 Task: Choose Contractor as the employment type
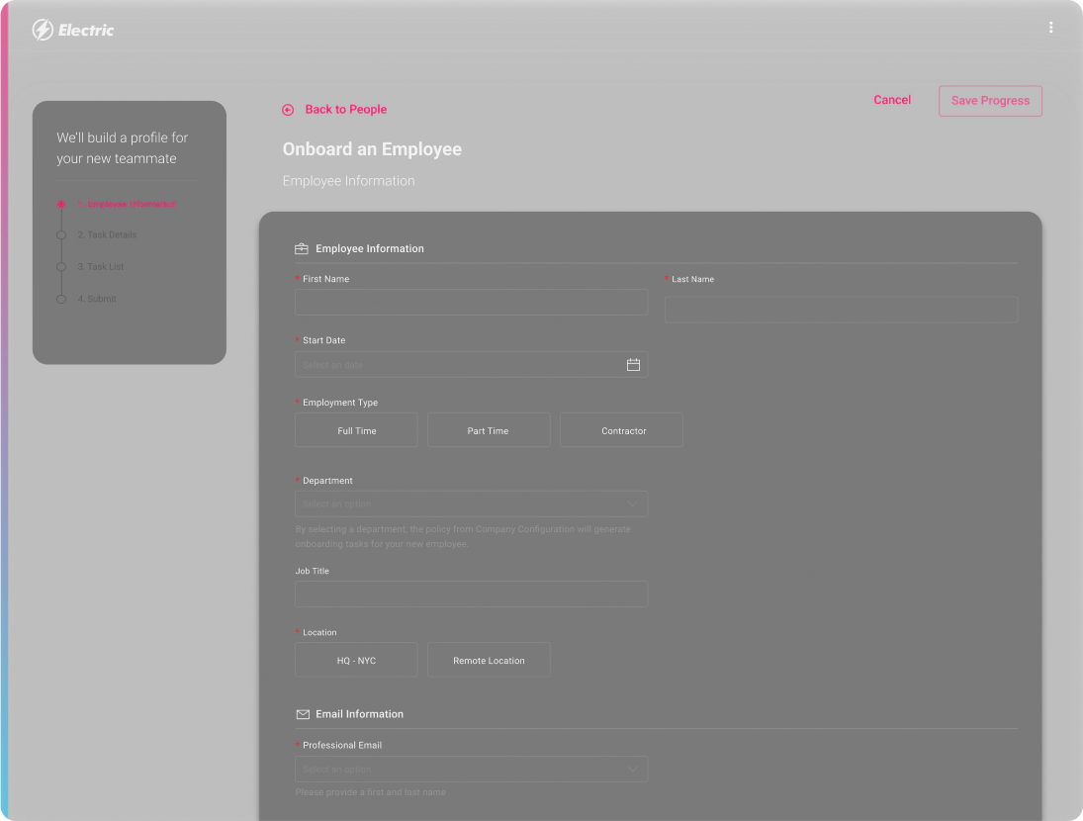pyautogui.click(x=621, y=429)
